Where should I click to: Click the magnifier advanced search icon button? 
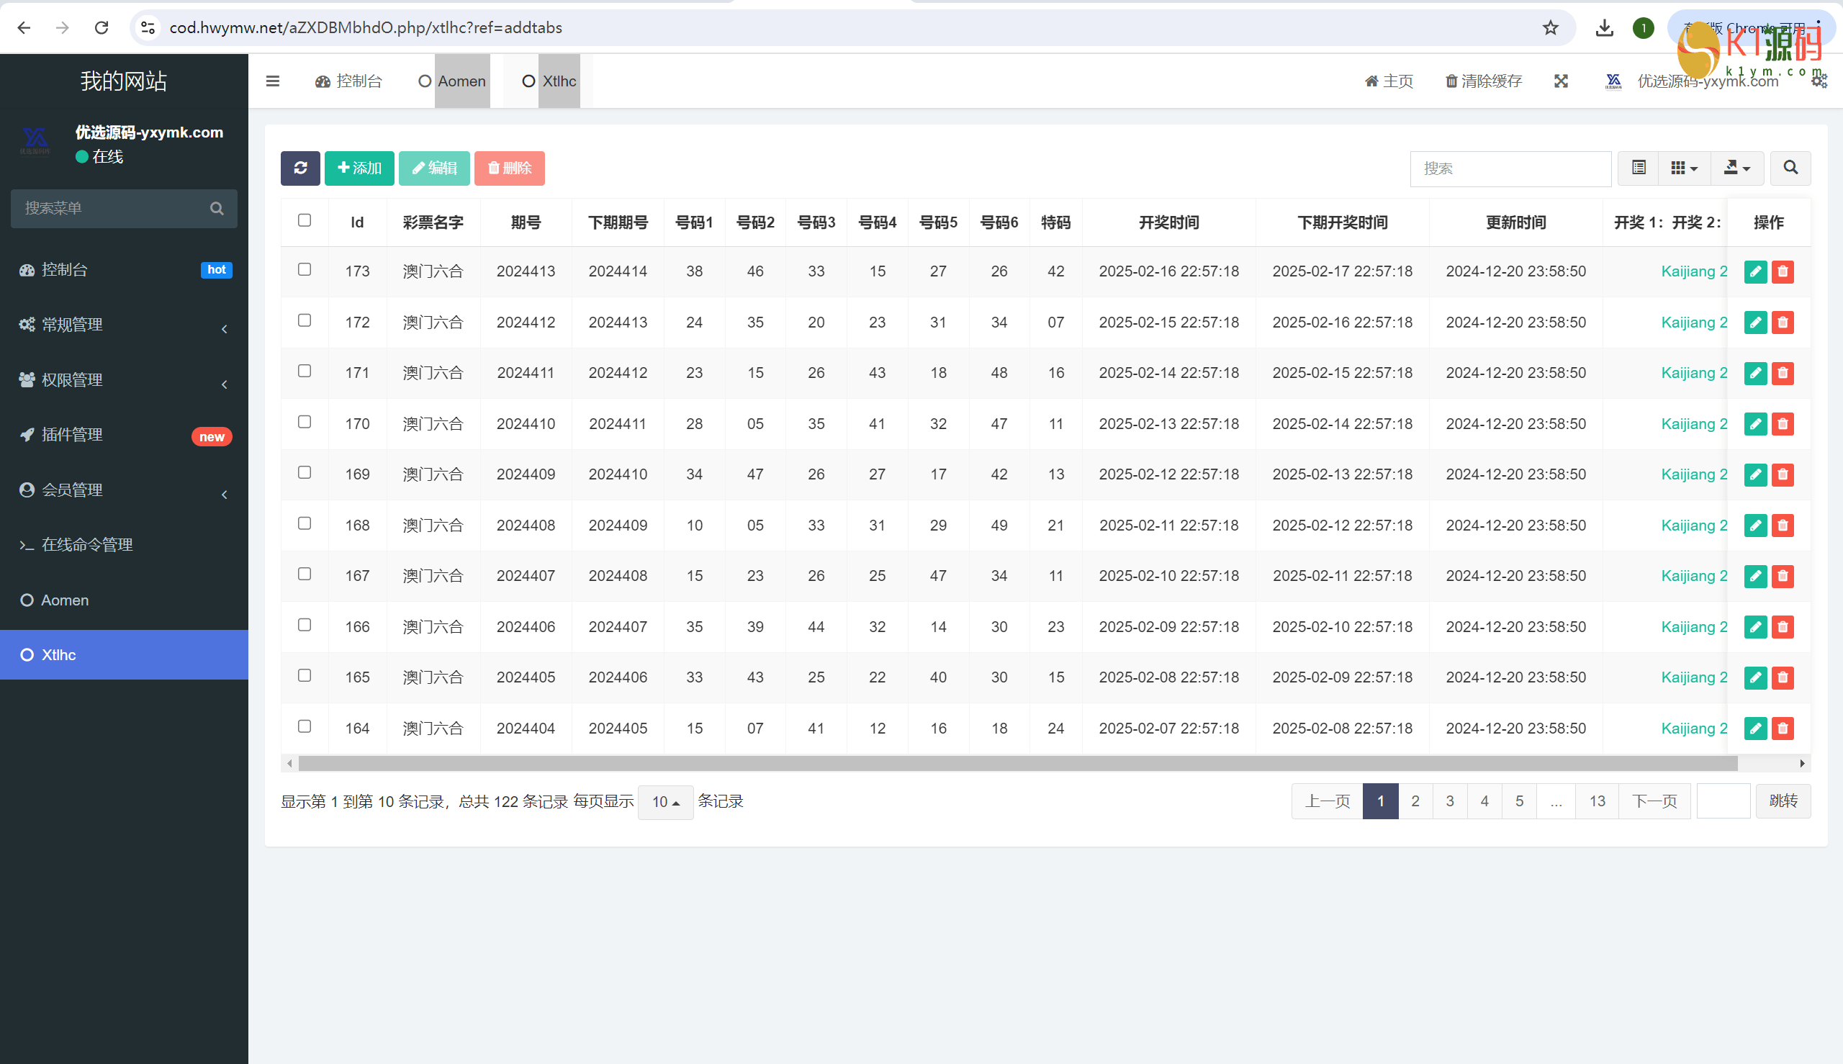point(1790,168)
